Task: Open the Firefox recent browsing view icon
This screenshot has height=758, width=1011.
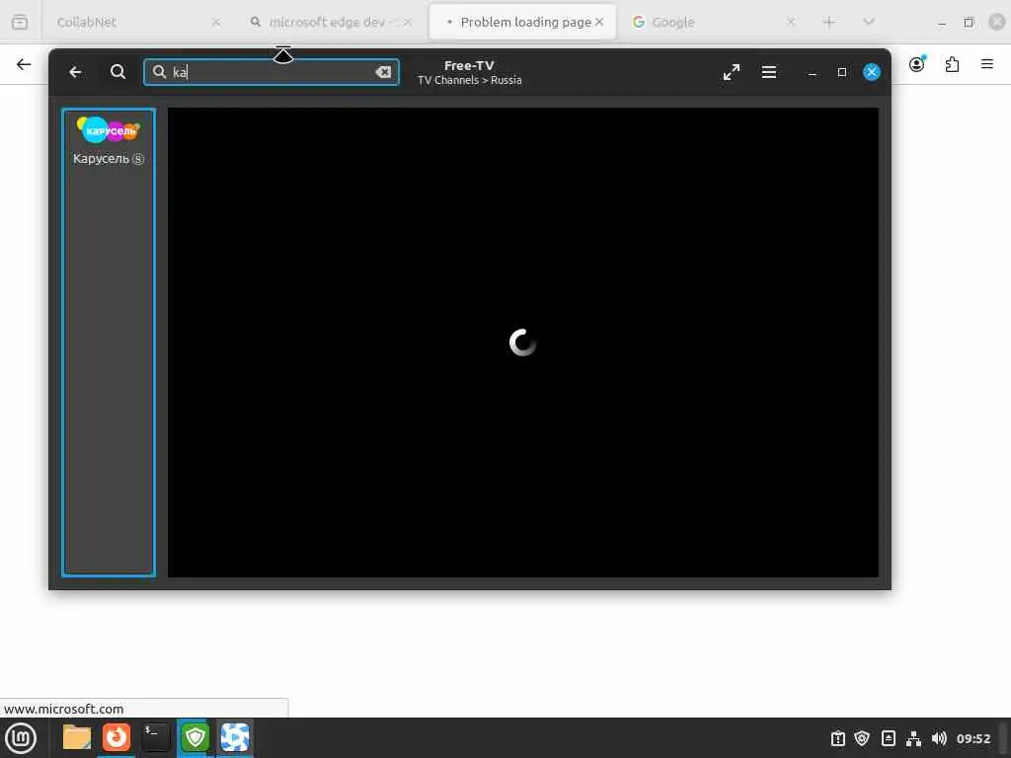Action: coord(20,22)
